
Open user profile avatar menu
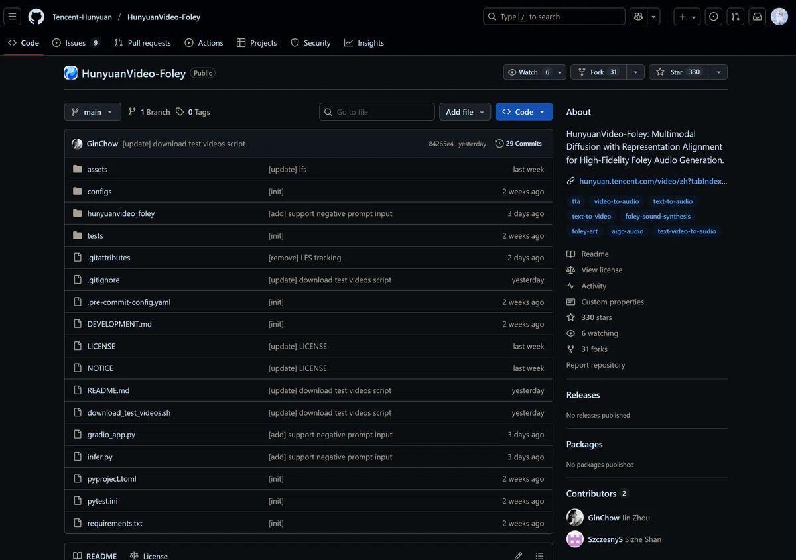[779, 17]
